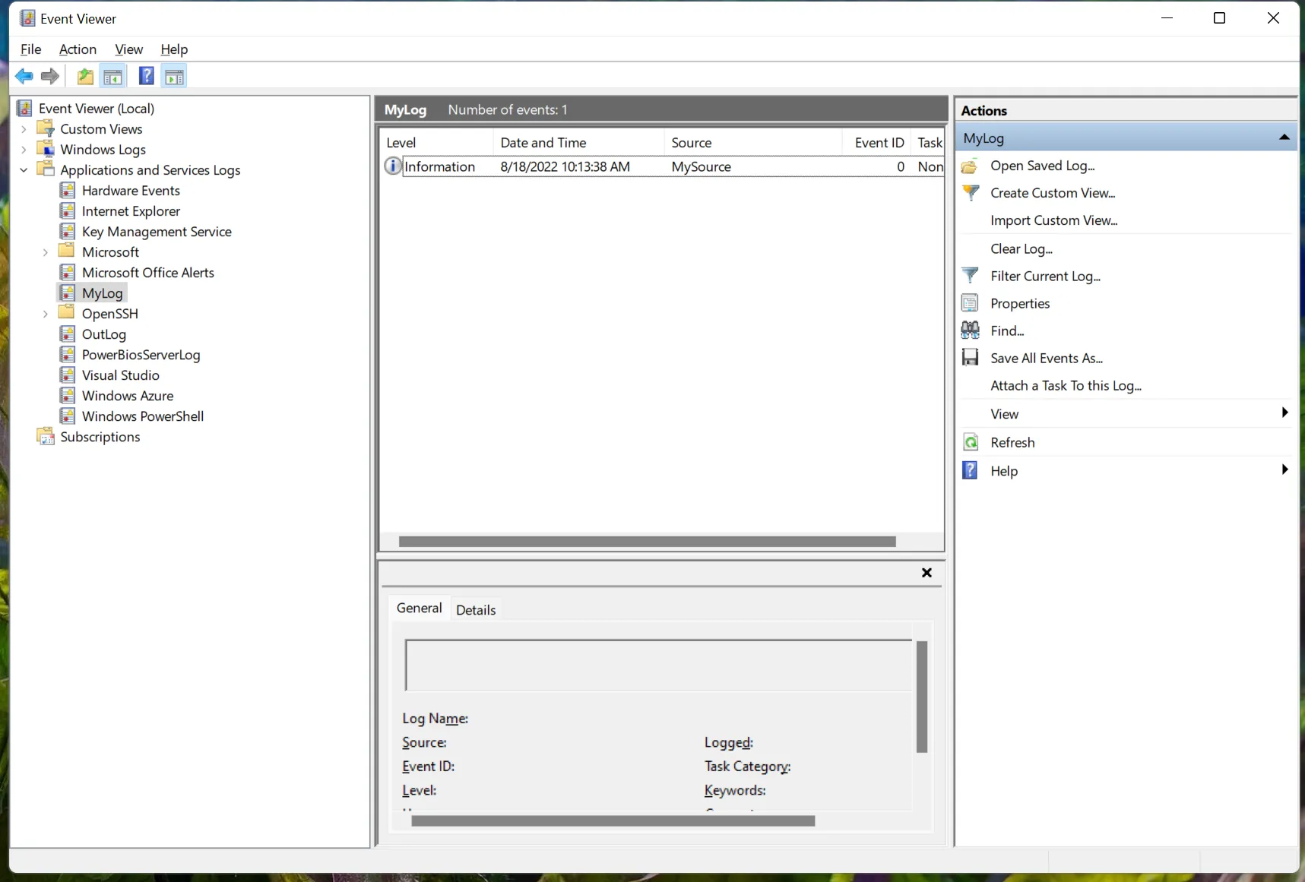Expand the Microsoft folder node
Image resolution: width=1305 pixels, height=882 pixels.
click(46, 252)
